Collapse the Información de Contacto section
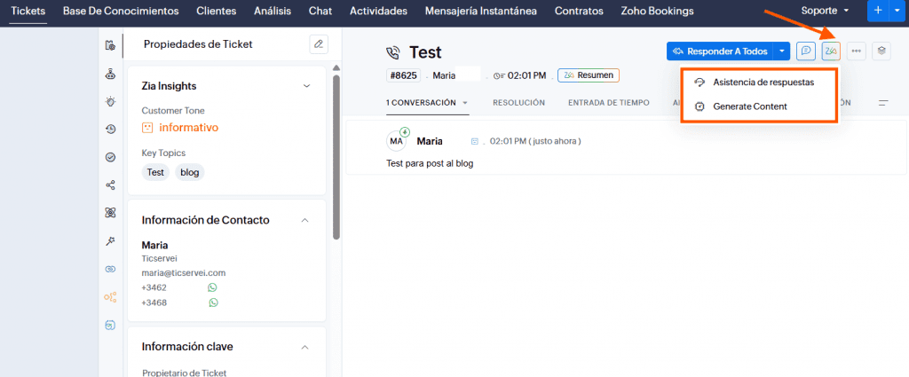909x377 pixels. [x=306, y=220]
